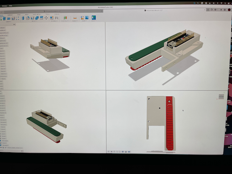Choose the Rectangular Pattern tool icon
The width and height of the screenshot is (232, 174).
(17, 18)
